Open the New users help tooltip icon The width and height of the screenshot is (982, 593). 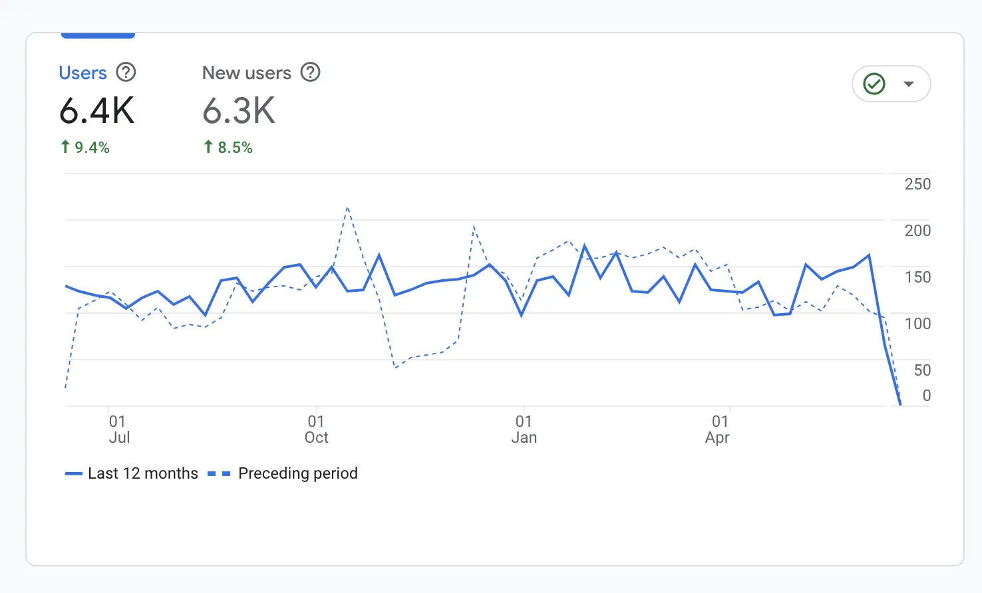point(310,72)
